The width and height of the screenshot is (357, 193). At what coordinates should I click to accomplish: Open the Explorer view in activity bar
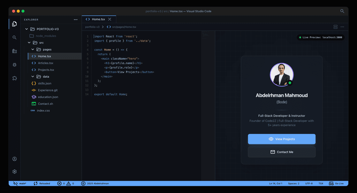click(x=14, y=24)
